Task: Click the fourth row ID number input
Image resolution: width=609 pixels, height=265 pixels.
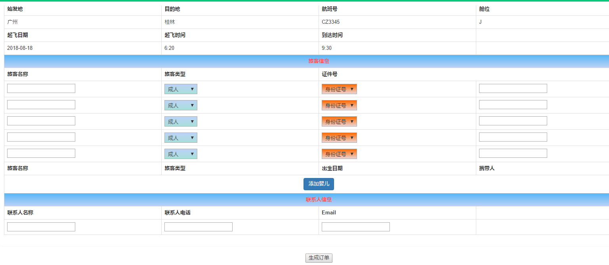Action: (x=513, y=137)
